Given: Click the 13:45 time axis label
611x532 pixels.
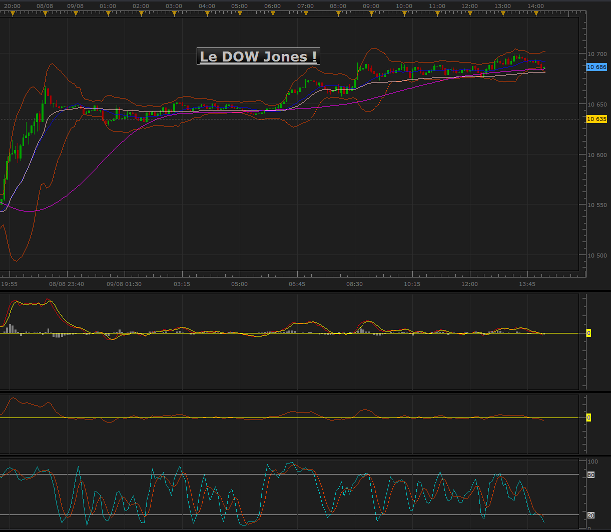Looking at the screenshot, I should coord(527,284).
